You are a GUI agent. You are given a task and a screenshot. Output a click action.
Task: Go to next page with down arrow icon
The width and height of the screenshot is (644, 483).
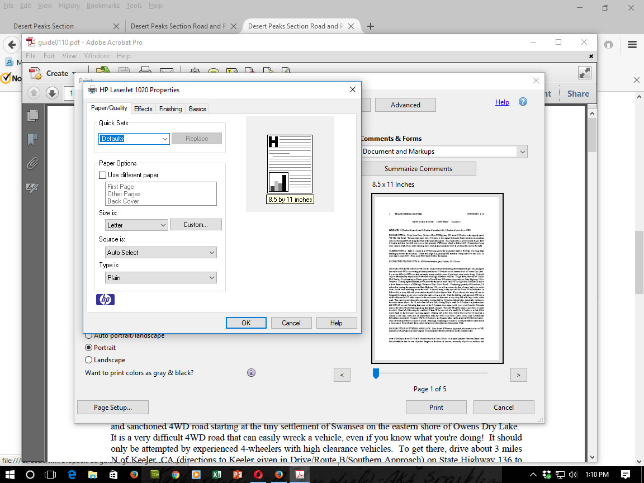[x=52, y=93]
